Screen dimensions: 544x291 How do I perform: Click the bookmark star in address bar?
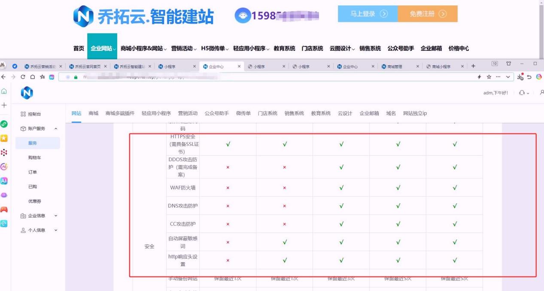click(489, 77)
